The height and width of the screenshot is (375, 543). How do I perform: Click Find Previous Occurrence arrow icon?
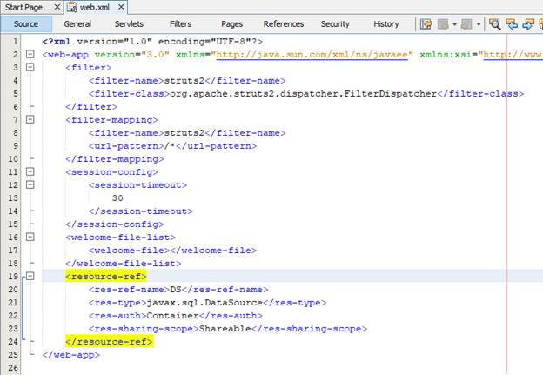tap(512, 23)
